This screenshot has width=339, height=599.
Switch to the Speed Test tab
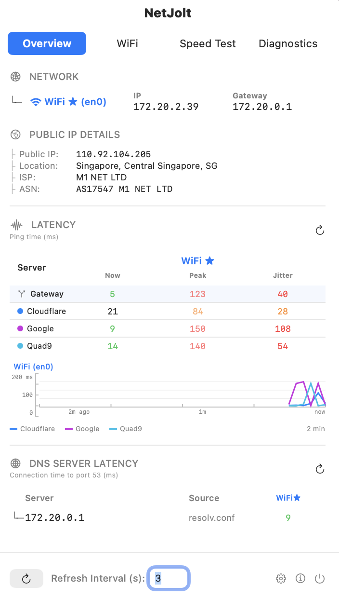[x=208, y=43]
